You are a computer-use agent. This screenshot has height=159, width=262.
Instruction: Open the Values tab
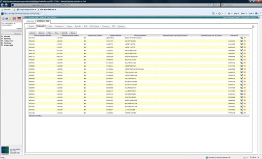69,26
